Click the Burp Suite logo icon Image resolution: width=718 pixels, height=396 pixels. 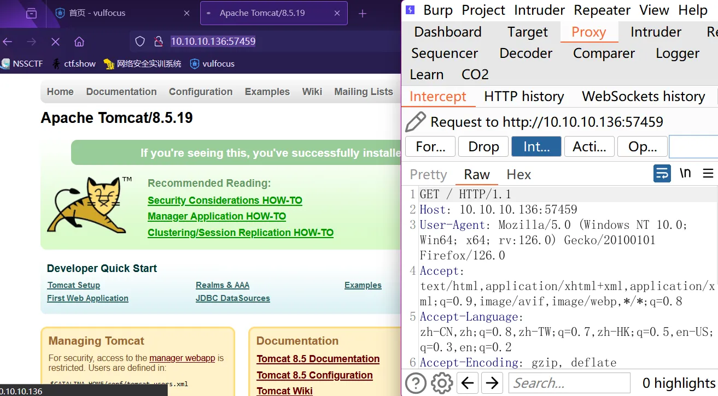[410, 10]
